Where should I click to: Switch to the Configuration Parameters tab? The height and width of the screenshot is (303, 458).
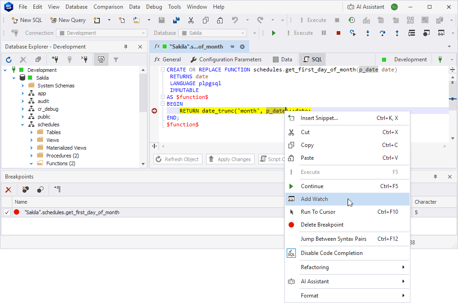point(226,60)
